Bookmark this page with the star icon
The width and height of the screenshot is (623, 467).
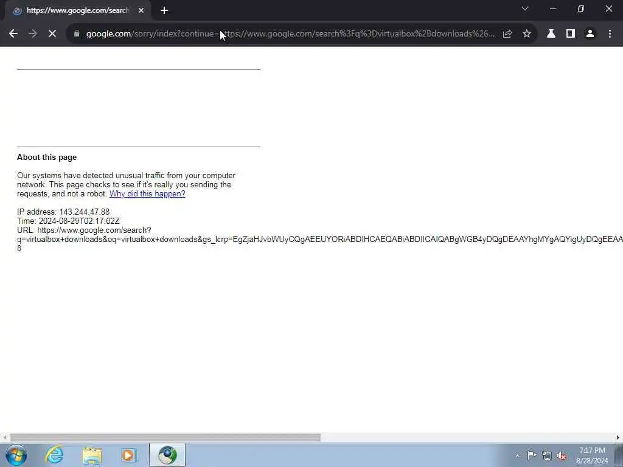527,34
